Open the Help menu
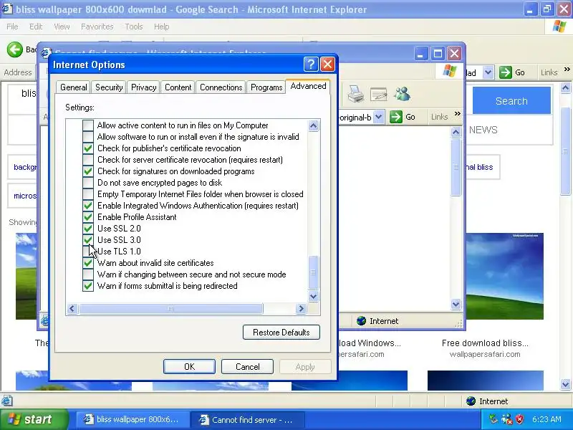The height and width of the screenshot is (430, 573). (x=161, y=27)
